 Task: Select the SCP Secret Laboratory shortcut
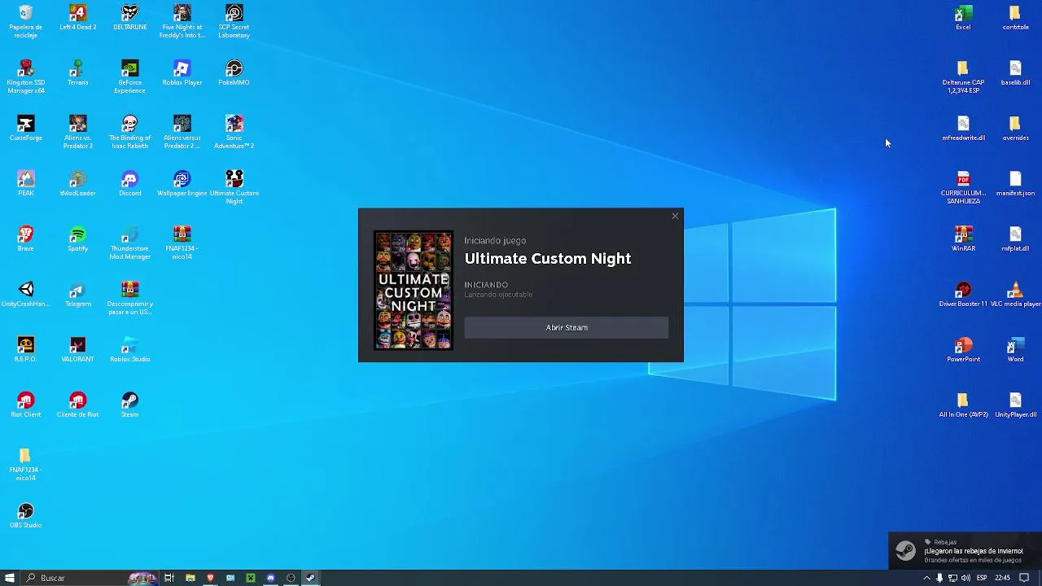(x=234, y=22)
